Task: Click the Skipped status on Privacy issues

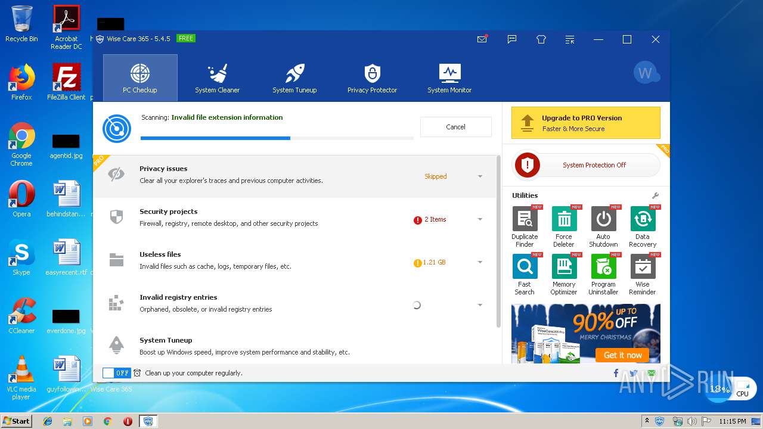Action: tap(435, 176)
